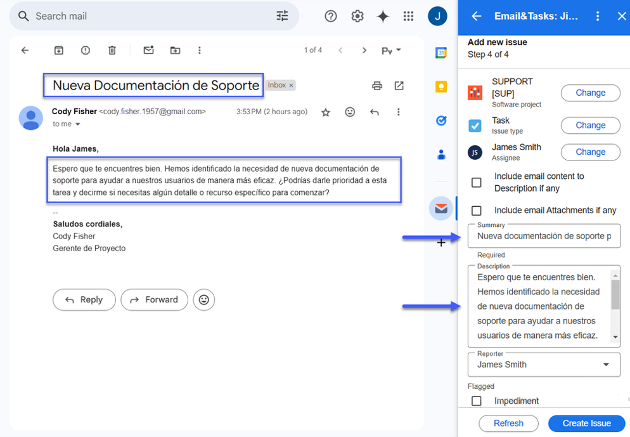630x437 pixels.
Task: Delete the email with trash icon
Action: pos(112,51)
